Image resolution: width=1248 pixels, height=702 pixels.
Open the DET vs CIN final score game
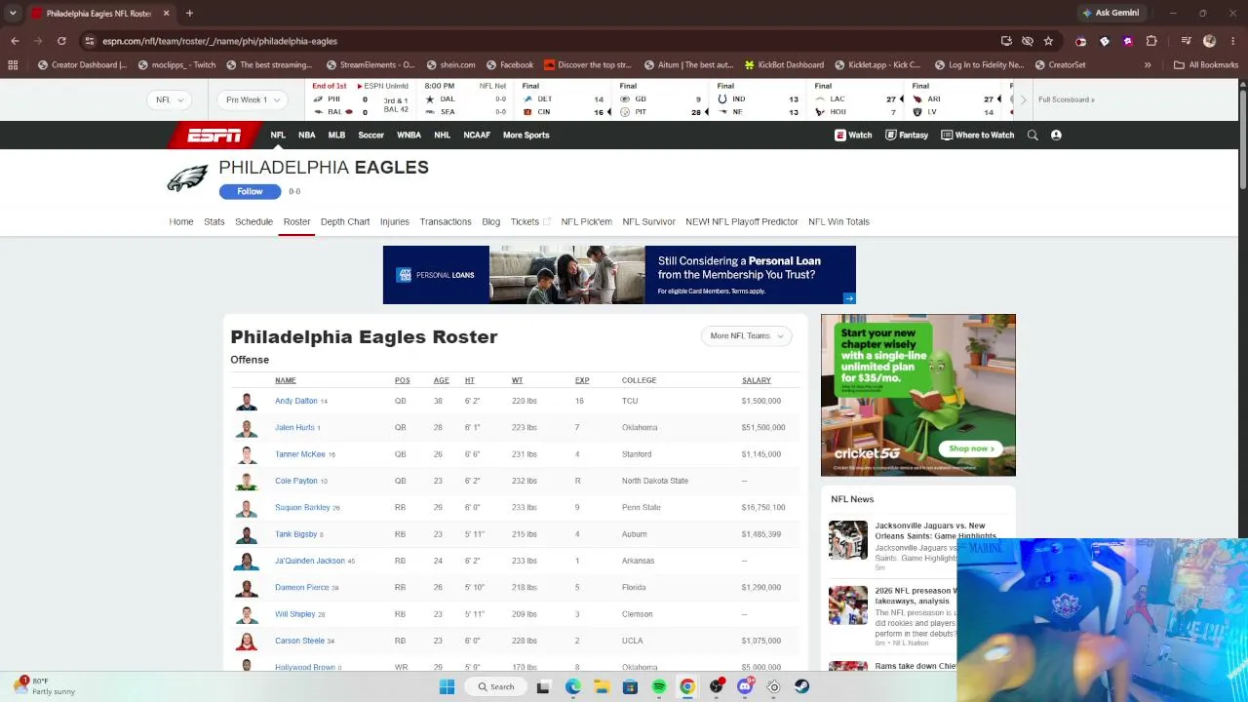564,99
